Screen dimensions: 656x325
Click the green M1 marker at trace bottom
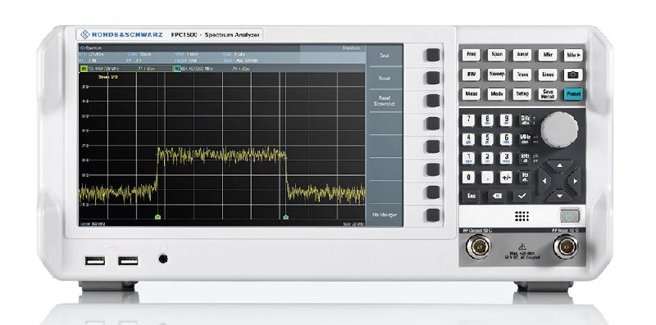pos(157,217)
